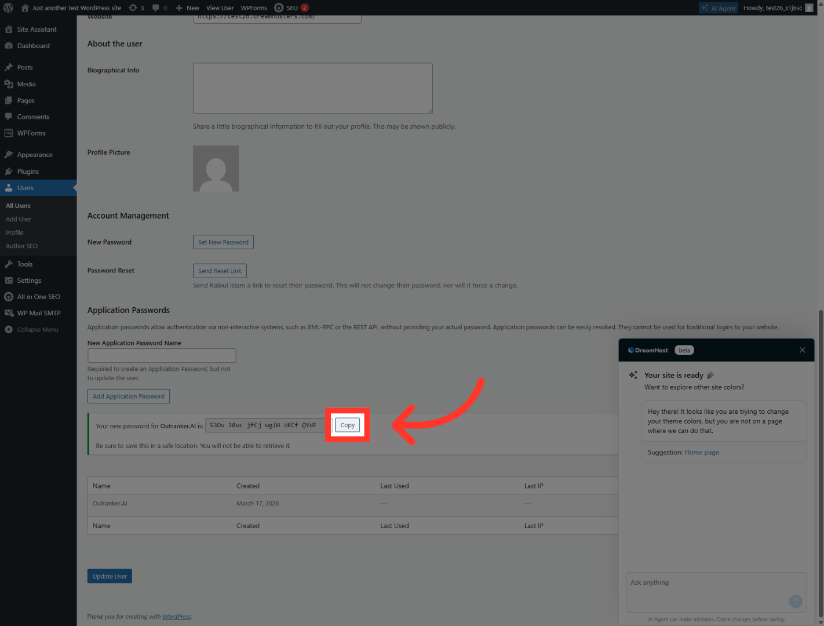Open the AI Agent button in admin bar
The height and width of the screenshot is (626, 824).
tap(719, 8)
